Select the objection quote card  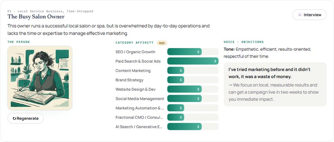click(275, 84)
